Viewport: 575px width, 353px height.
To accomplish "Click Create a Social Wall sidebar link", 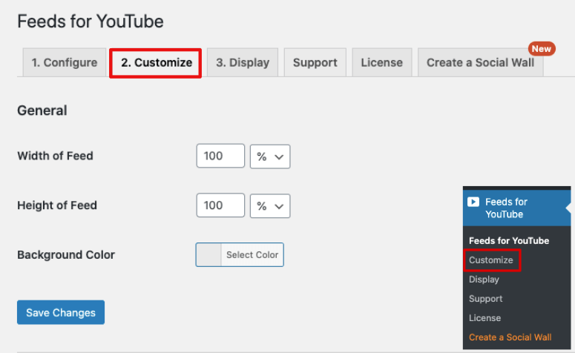I will (510, 337).
